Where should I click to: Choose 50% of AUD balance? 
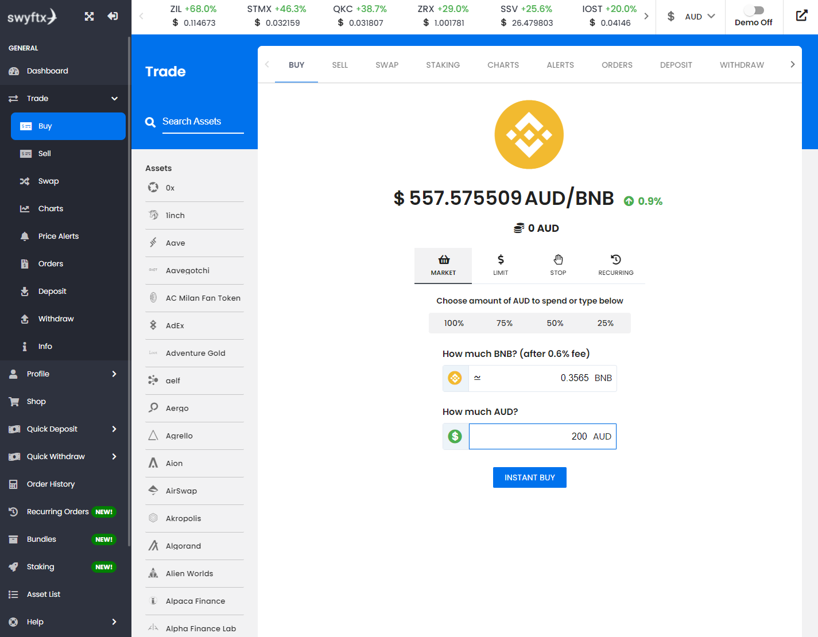[x=555, y=323]
